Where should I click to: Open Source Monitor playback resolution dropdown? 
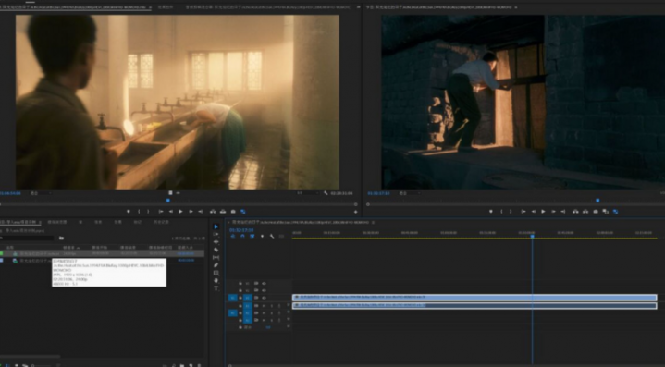tap(306, 193)
